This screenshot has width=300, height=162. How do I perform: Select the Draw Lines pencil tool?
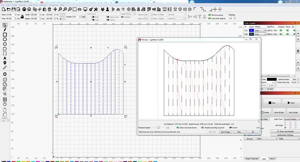5,30
